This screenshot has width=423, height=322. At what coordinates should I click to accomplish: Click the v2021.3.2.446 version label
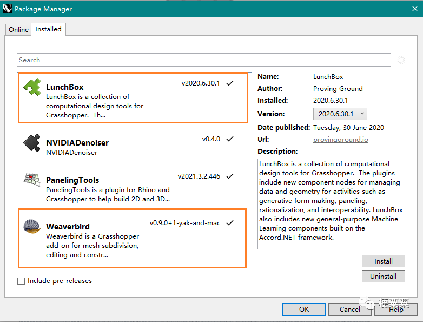coord(199,176)
